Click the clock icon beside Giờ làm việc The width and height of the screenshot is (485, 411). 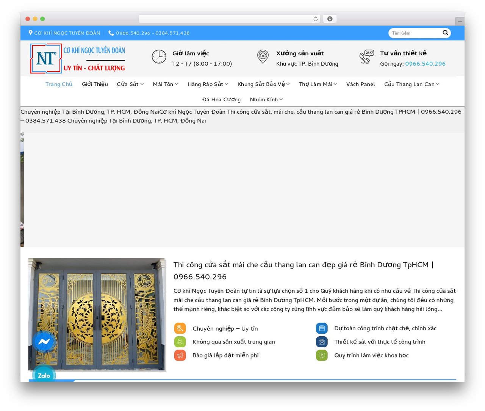[159, 56]
